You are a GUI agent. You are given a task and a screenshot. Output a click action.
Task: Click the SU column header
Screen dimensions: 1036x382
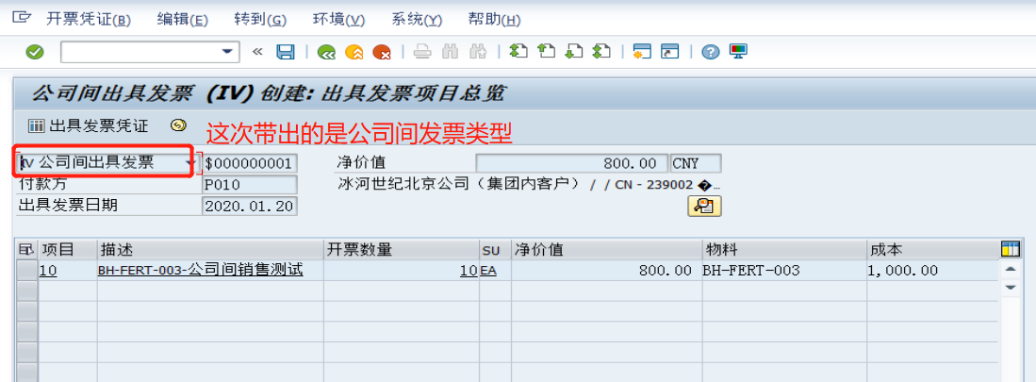pos(494,249)
